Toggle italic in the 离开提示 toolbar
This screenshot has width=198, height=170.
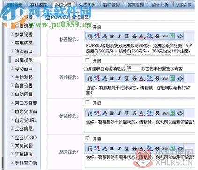119,148
